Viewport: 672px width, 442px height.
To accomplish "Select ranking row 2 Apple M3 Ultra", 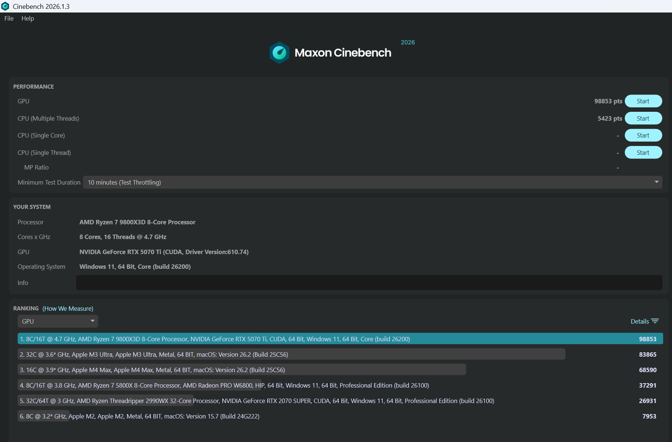I will 340,354.
